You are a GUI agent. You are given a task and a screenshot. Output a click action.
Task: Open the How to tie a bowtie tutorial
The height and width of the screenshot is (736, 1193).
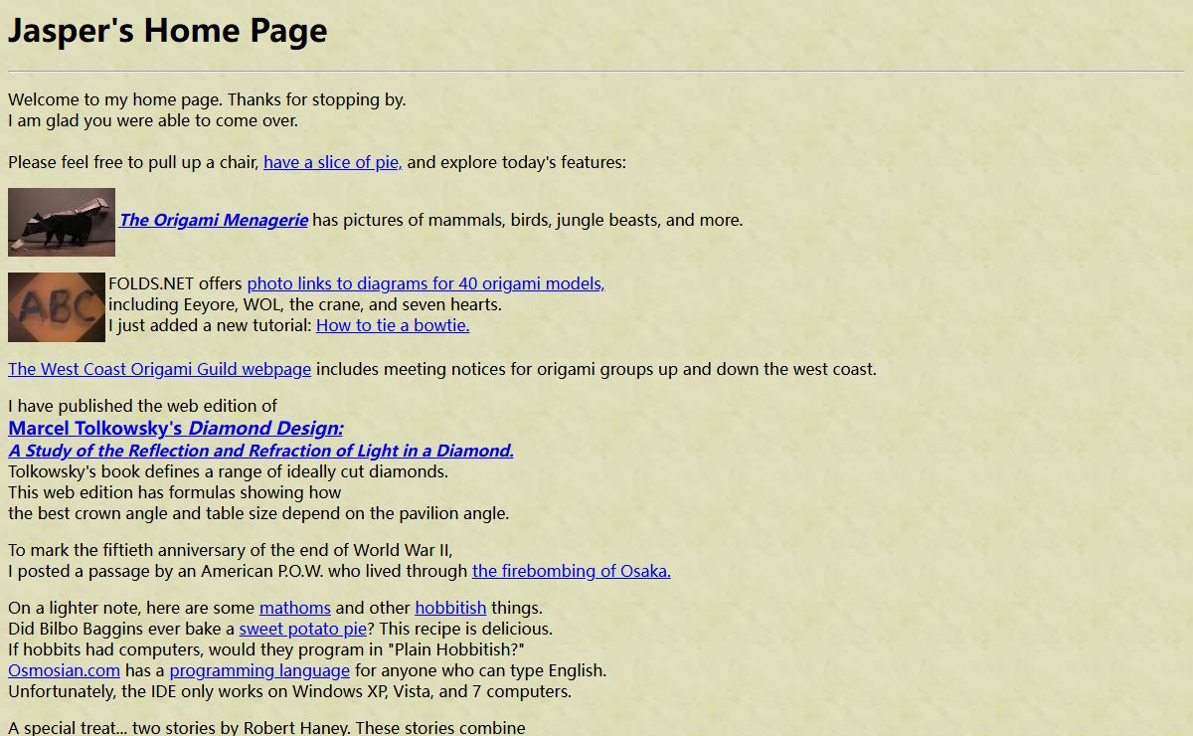(393, 325)
